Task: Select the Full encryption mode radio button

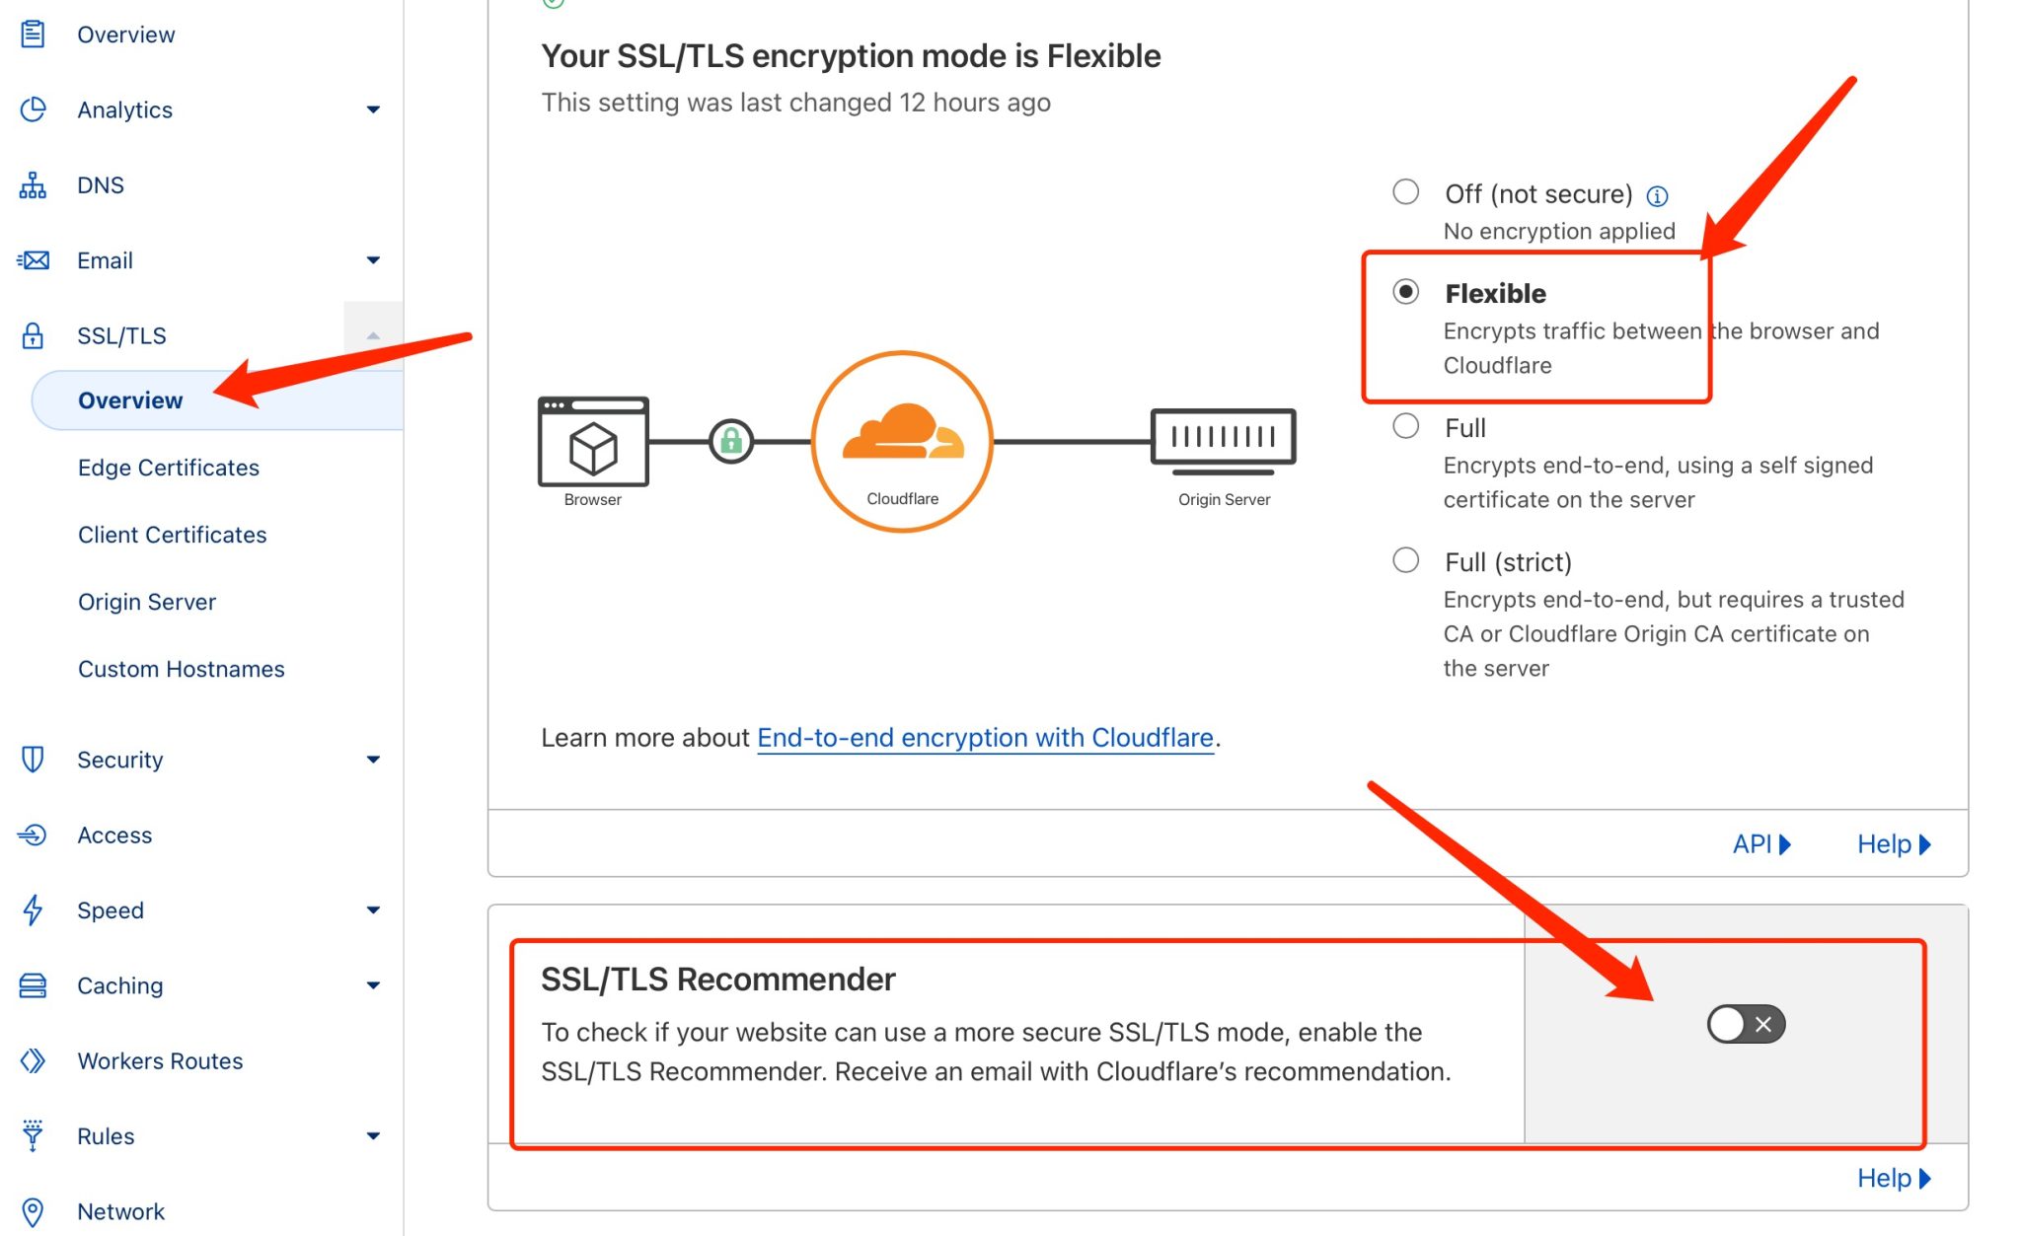Action: [1405, 426]
